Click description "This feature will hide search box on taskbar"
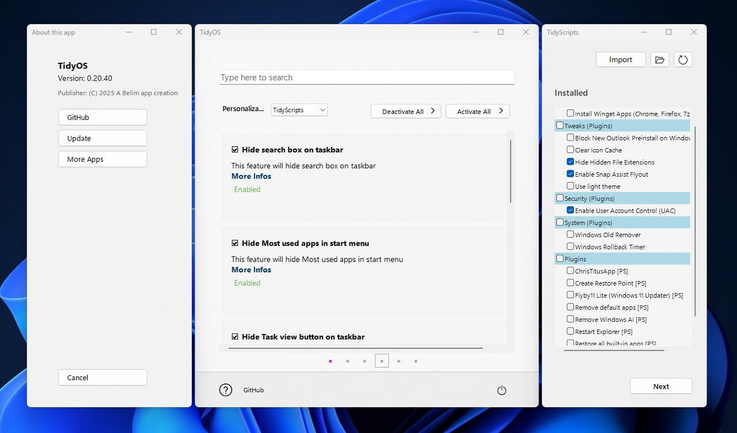 pos(303,166)
